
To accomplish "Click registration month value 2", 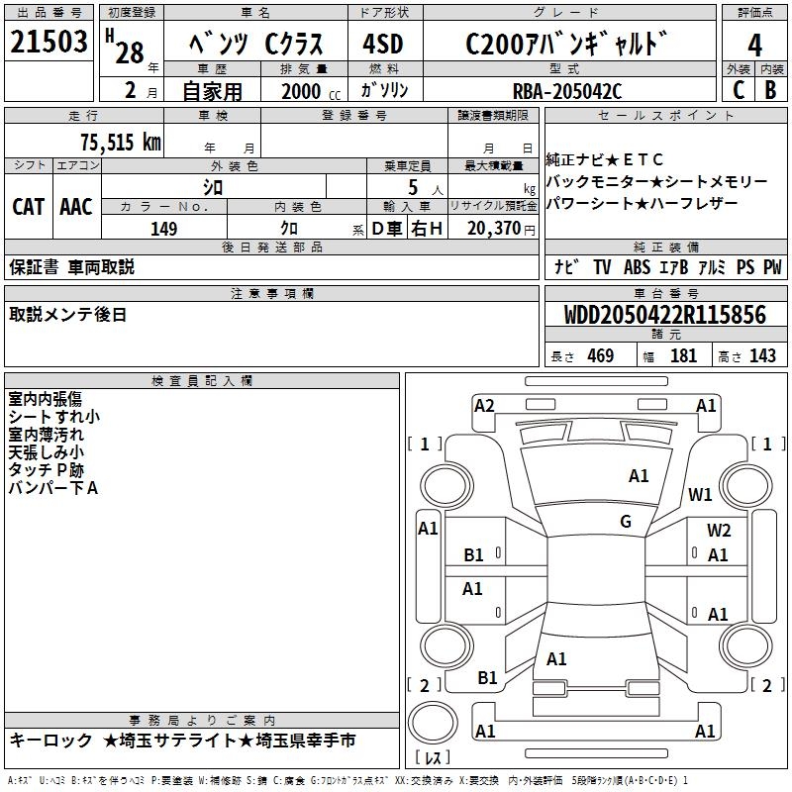I will 131,90.
